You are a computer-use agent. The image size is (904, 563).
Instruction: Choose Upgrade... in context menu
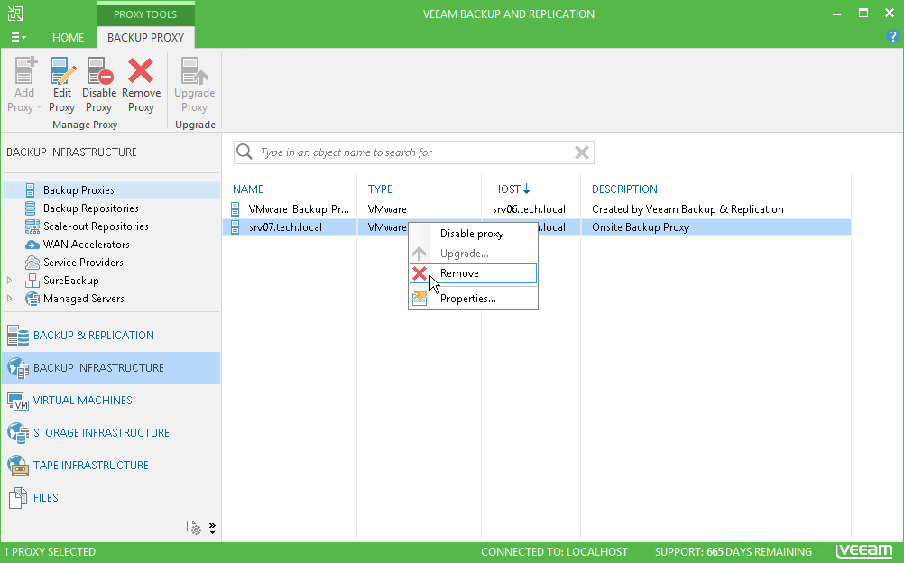pyautogui.click(x=473, y=254)
